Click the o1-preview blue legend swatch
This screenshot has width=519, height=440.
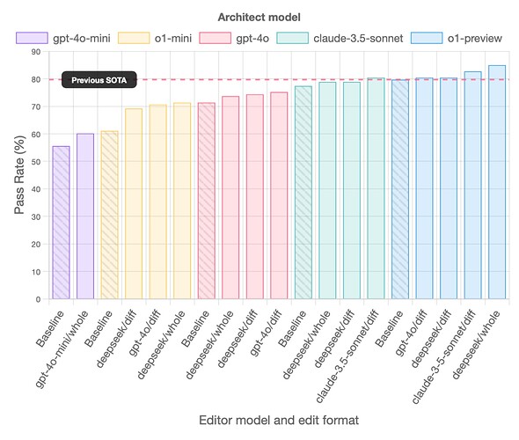[427, 38]
